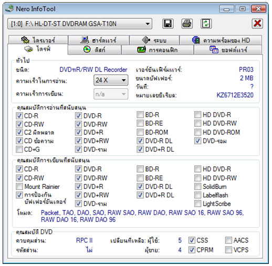
Task: Minimize the Nero InfoTool window
Action: point(226,9)
